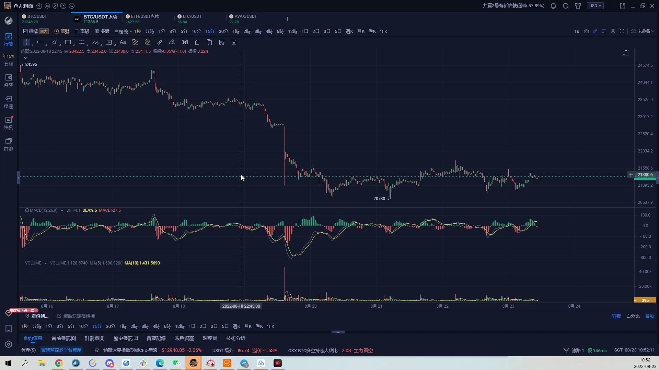Select the rectangle shape drawing tool
This screenshot has width=659, height=370.
(x=68, y=42)
